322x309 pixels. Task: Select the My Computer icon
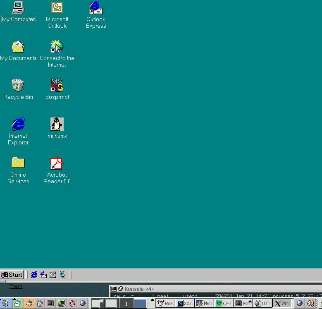click(18, 8)
